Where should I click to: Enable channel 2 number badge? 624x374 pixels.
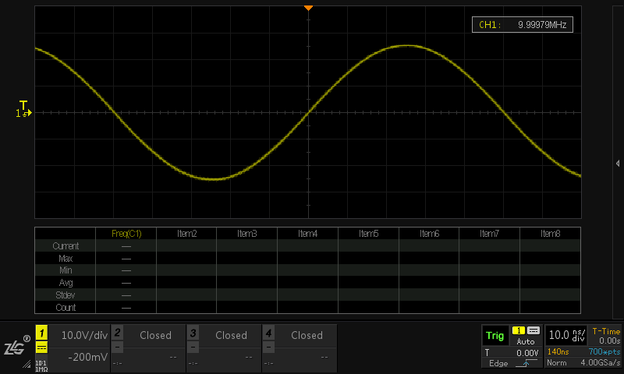tap(117, 332)
